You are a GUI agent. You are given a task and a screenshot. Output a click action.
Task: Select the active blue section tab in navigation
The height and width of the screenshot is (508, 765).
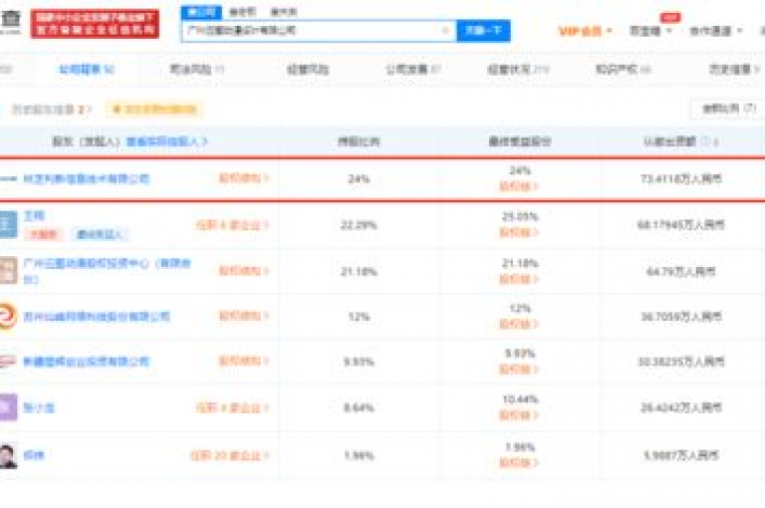(x=87, y=70)
